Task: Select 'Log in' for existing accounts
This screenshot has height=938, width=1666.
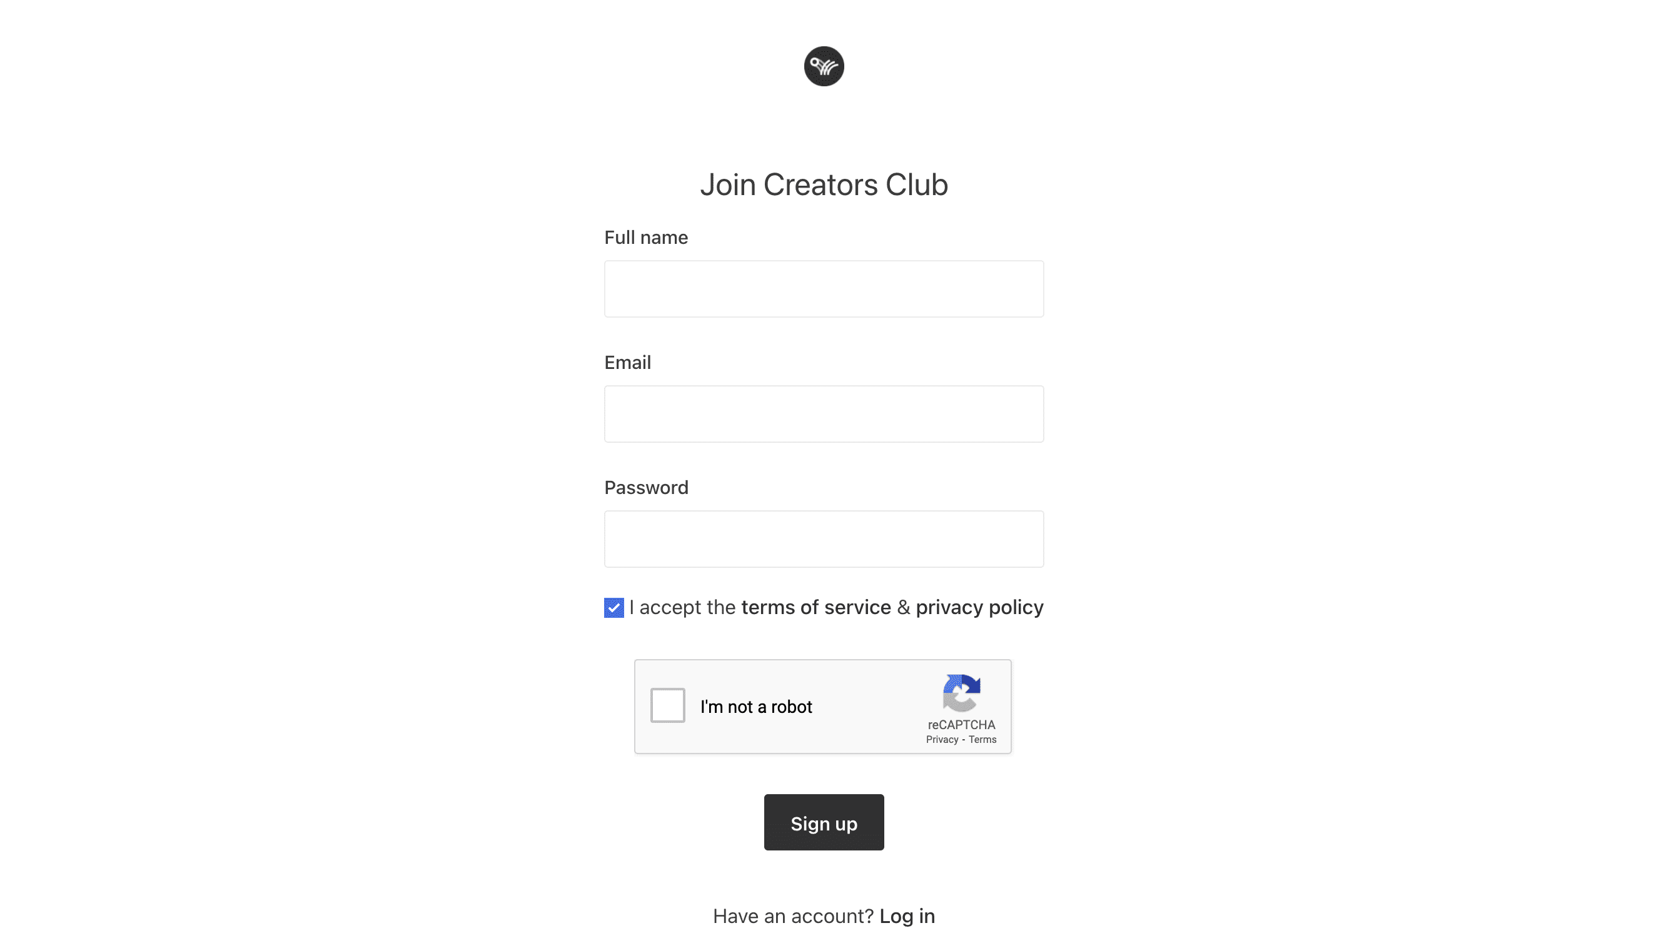Action: tap(907, 915)
